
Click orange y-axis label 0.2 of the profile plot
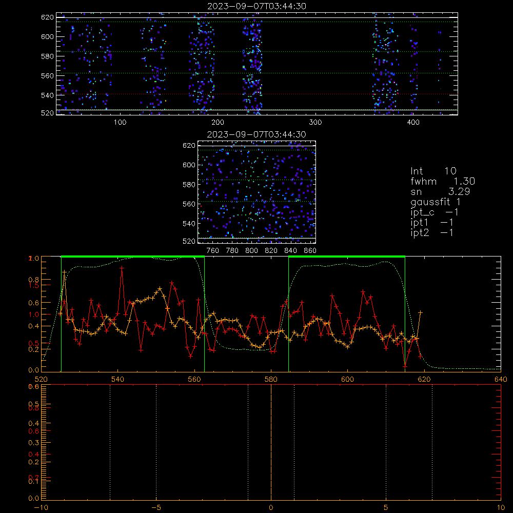tap(34, 349)
